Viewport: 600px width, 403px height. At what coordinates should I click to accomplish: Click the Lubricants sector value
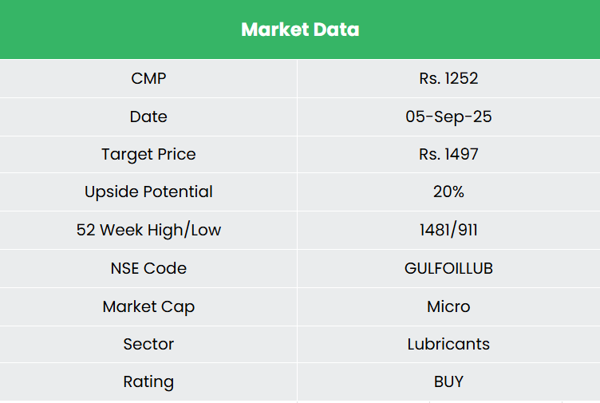pos(448,344)
